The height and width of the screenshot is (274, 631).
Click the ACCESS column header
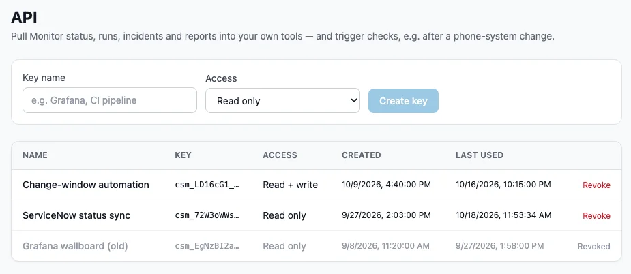(280, 155)
